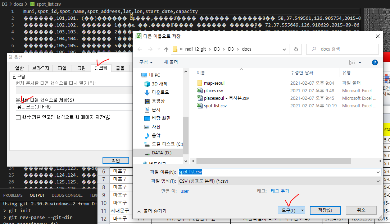Viewport: 390px width, 224px height.
Task: Click 새 폴더 button
Action: click(x=171, y=62)
